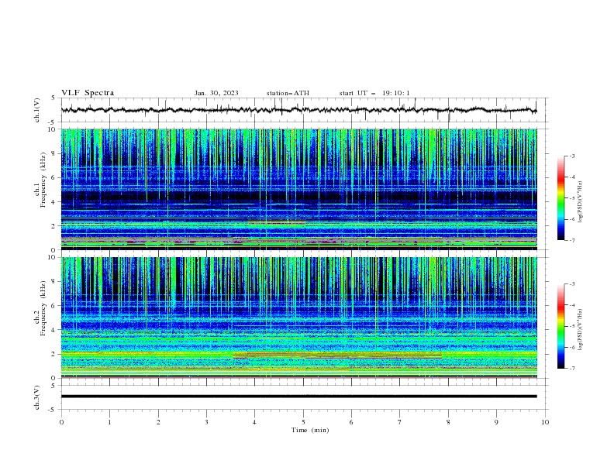The height and width of the screenshot is (474, 614).
Task: Click the "-5" label on ch.1 colorbar
Action: click(571, 198)
